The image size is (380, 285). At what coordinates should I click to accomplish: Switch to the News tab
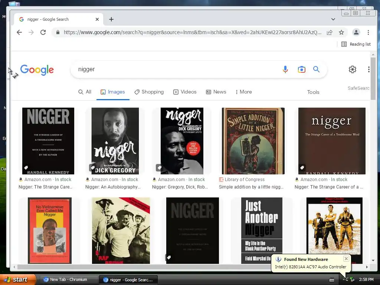pos(216,92)
